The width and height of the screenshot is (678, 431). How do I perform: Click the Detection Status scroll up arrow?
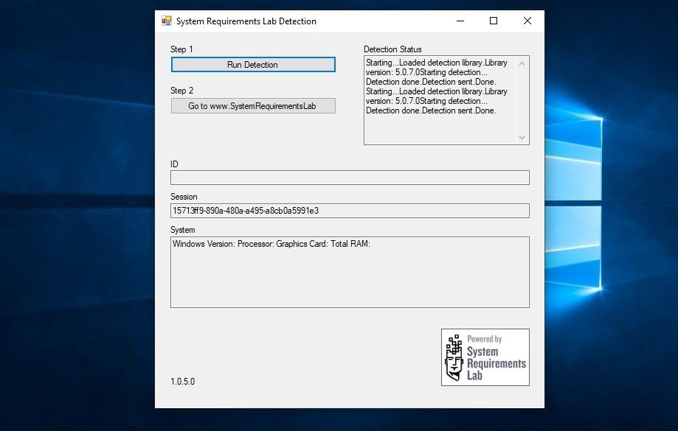click(522, 63)
